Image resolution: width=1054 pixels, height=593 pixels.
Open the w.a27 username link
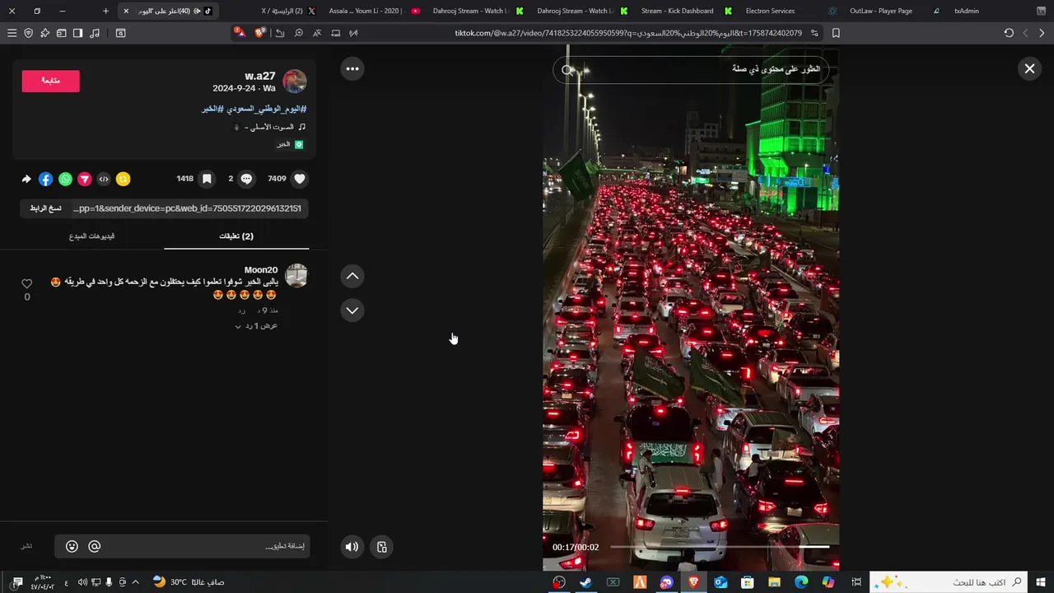tap(260, 76)
